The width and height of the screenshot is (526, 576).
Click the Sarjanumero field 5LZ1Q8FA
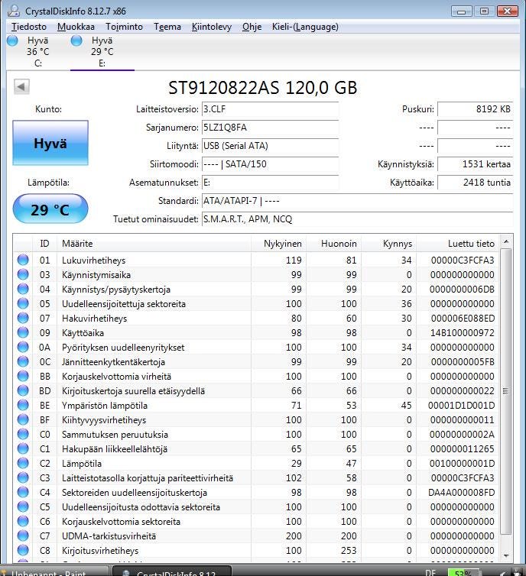pyautogui.click(x=270, y=128)
